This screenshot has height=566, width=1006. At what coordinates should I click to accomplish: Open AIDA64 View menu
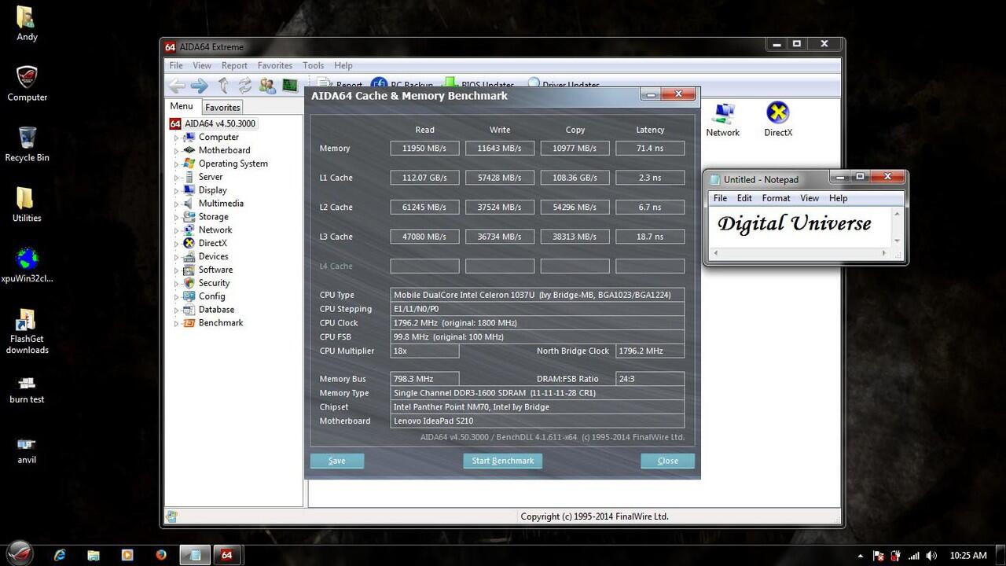point(202,65)
